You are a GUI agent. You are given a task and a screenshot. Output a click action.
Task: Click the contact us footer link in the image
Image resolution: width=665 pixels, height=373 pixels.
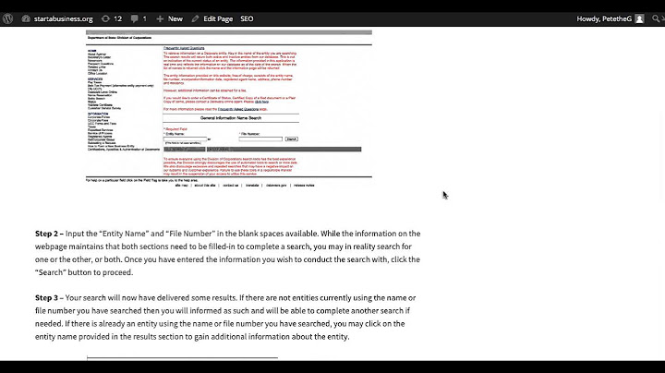coord(231,186)
